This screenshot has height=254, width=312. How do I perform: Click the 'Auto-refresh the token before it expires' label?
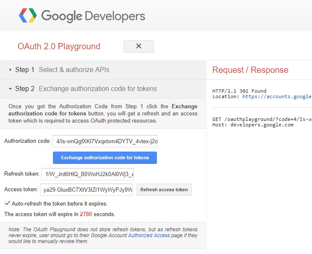click(x=60, y=203)
